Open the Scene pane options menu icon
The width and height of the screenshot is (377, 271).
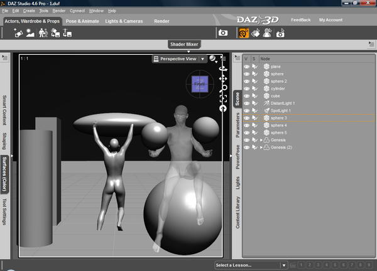(238, 58)
